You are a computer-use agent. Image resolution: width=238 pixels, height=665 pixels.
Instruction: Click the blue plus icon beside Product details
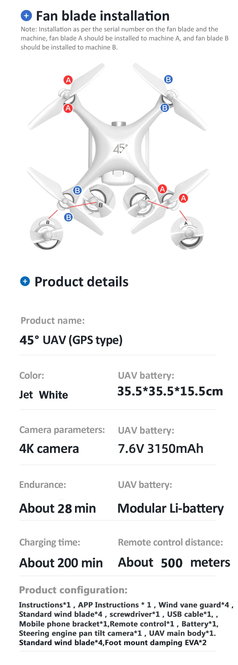tap(25, 282)
